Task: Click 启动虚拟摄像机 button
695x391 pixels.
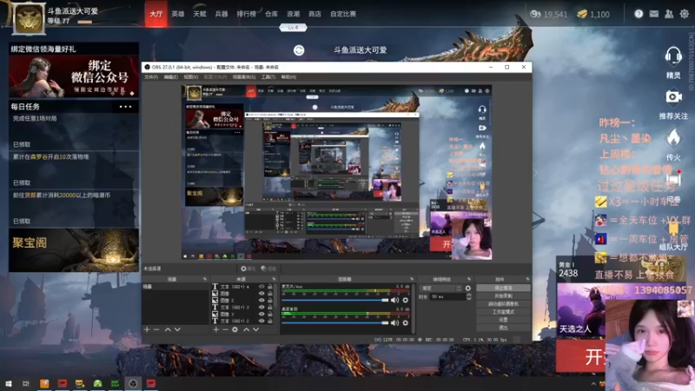Action: click(x=504, y=303)
